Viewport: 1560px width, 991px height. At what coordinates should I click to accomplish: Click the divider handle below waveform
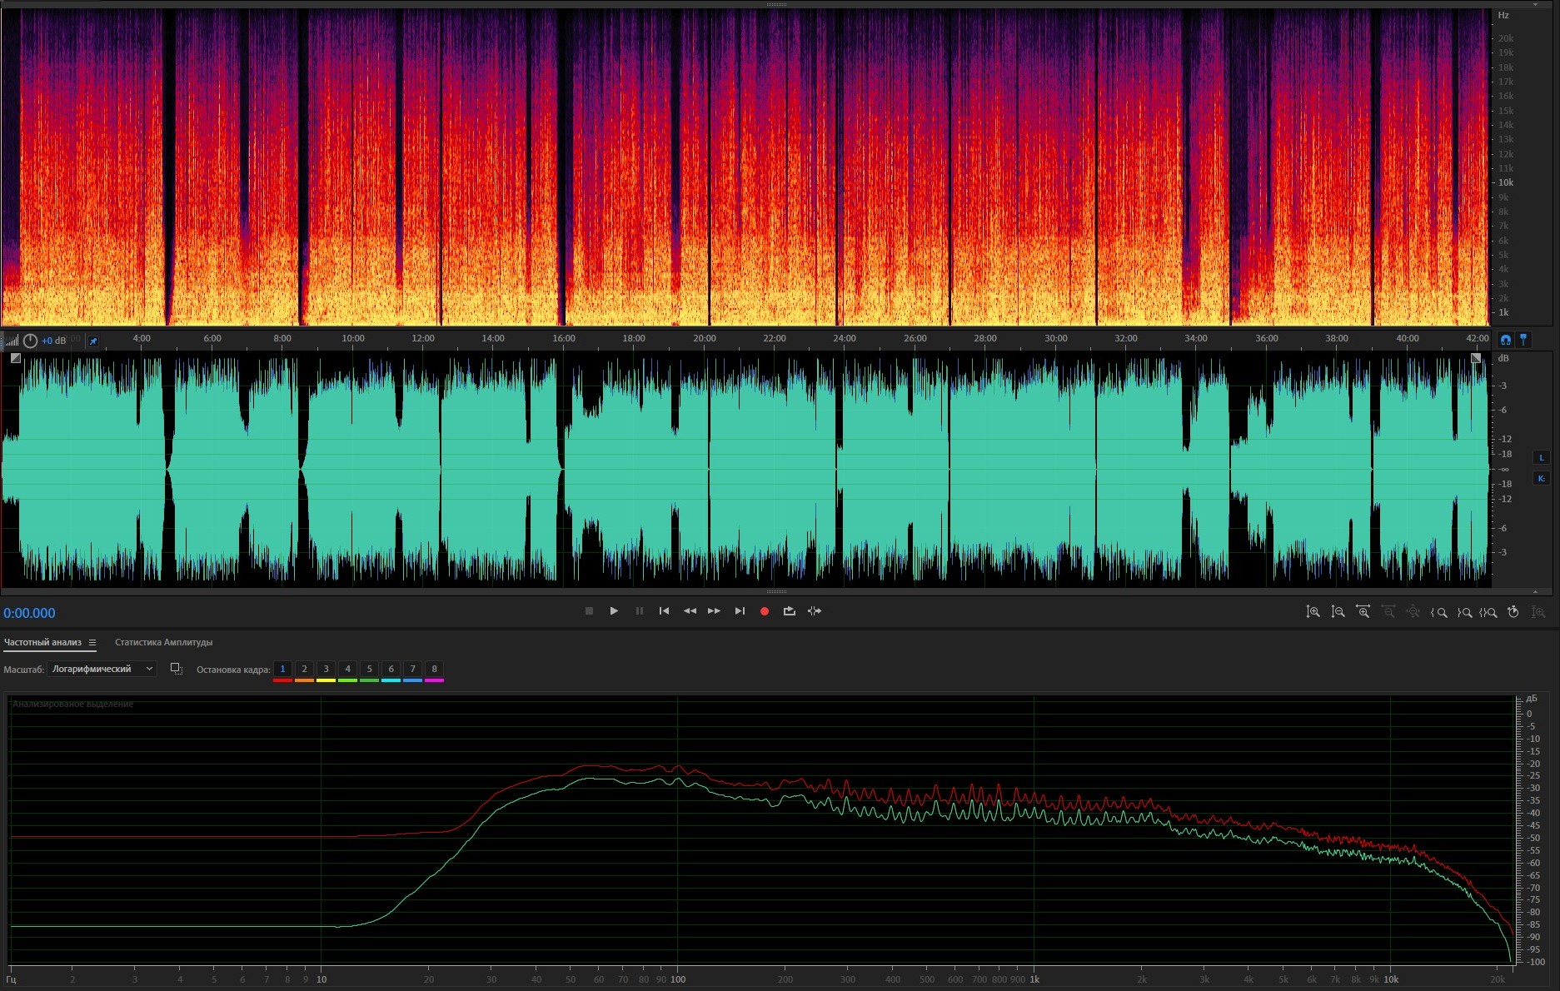tap(776, 591)
